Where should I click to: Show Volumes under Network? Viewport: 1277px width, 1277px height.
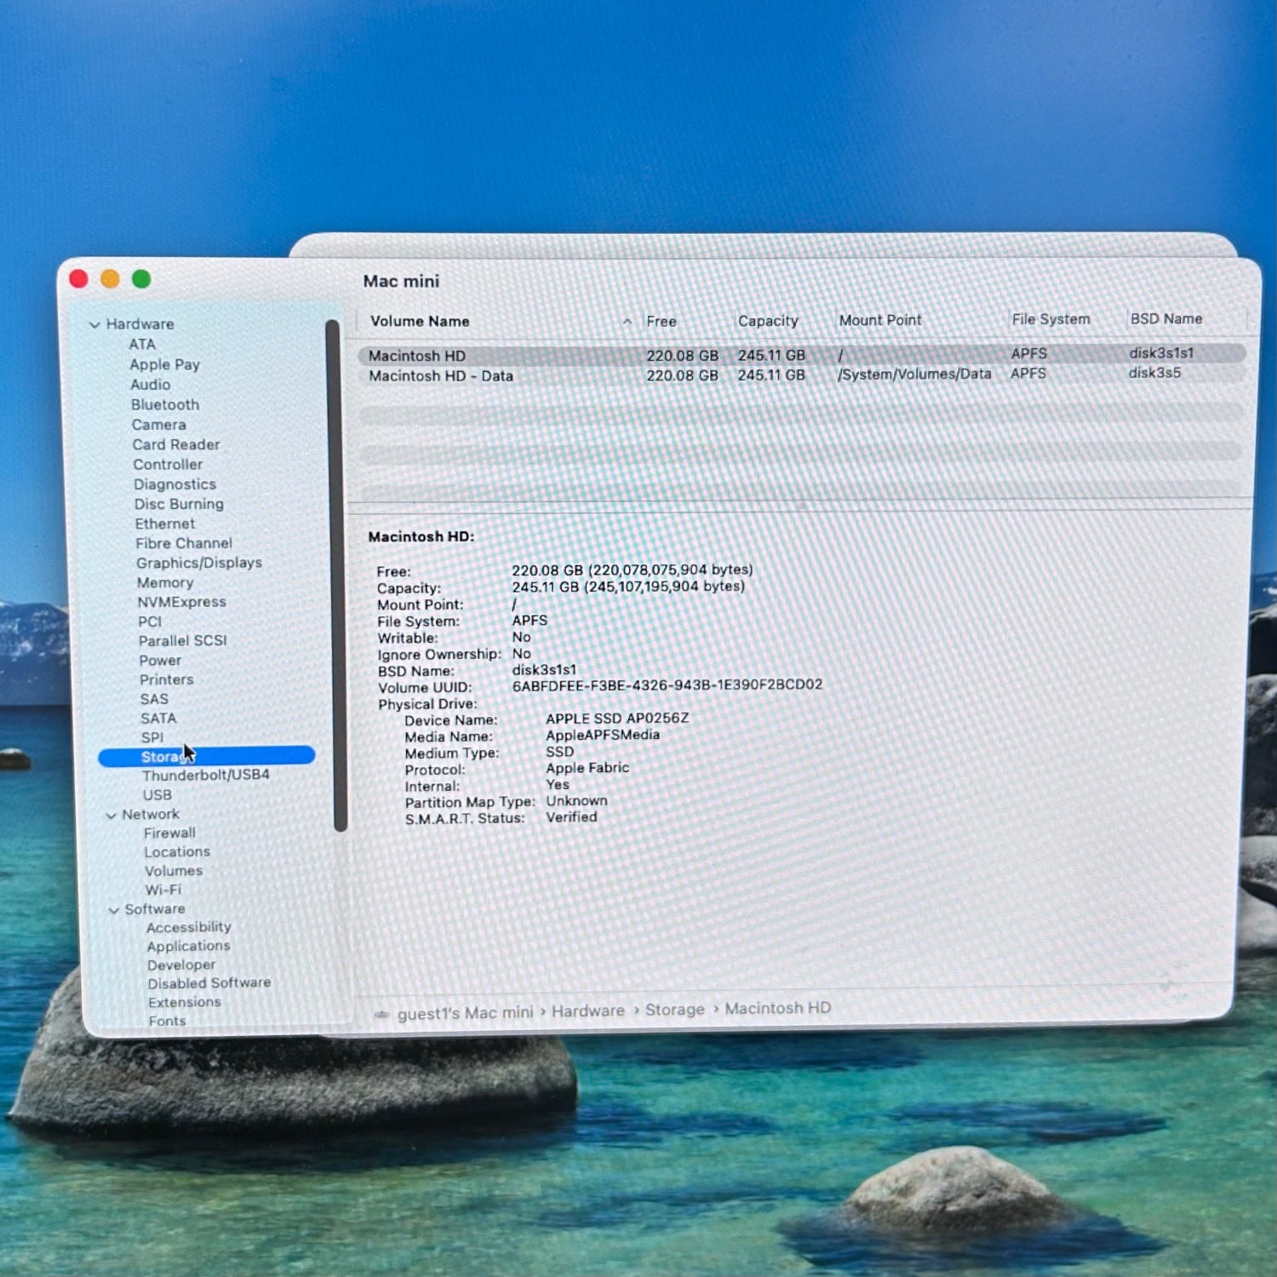[174, 871]
